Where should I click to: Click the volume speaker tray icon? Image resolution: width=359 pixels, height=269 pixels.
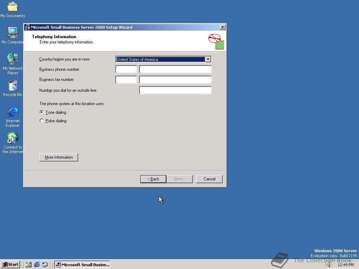pos(329,265)
